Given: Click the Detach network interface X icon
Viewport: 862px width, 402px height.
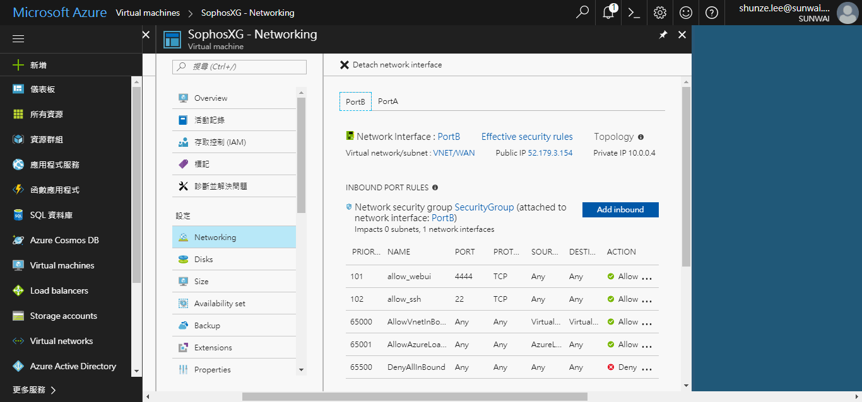Looking at the screenshot, I should point(345,65).
